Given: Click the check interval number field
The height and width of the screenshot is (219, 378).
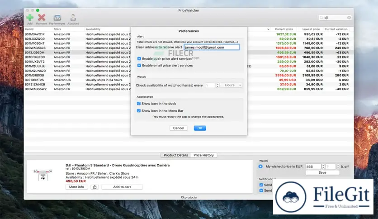Looking at the screenshot, I should point(210,85).
